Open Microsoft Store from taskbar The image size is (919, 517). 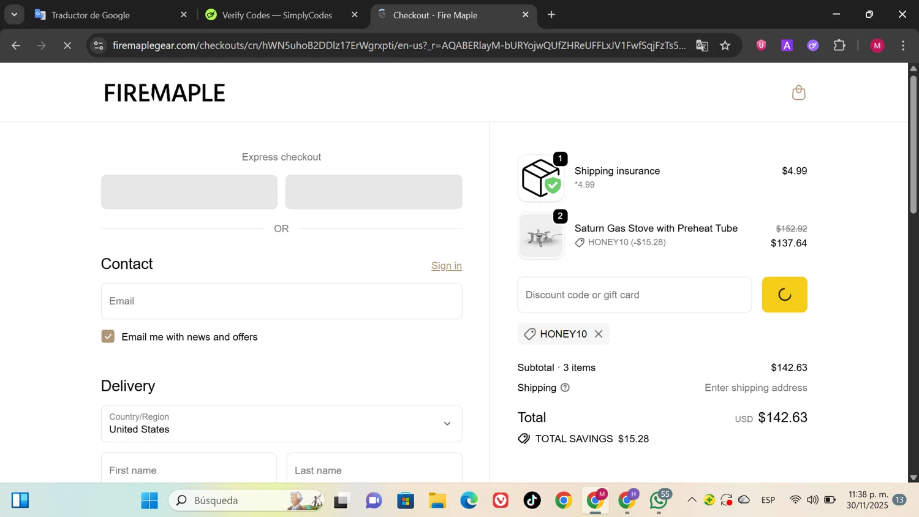click(x=406, y=500)
